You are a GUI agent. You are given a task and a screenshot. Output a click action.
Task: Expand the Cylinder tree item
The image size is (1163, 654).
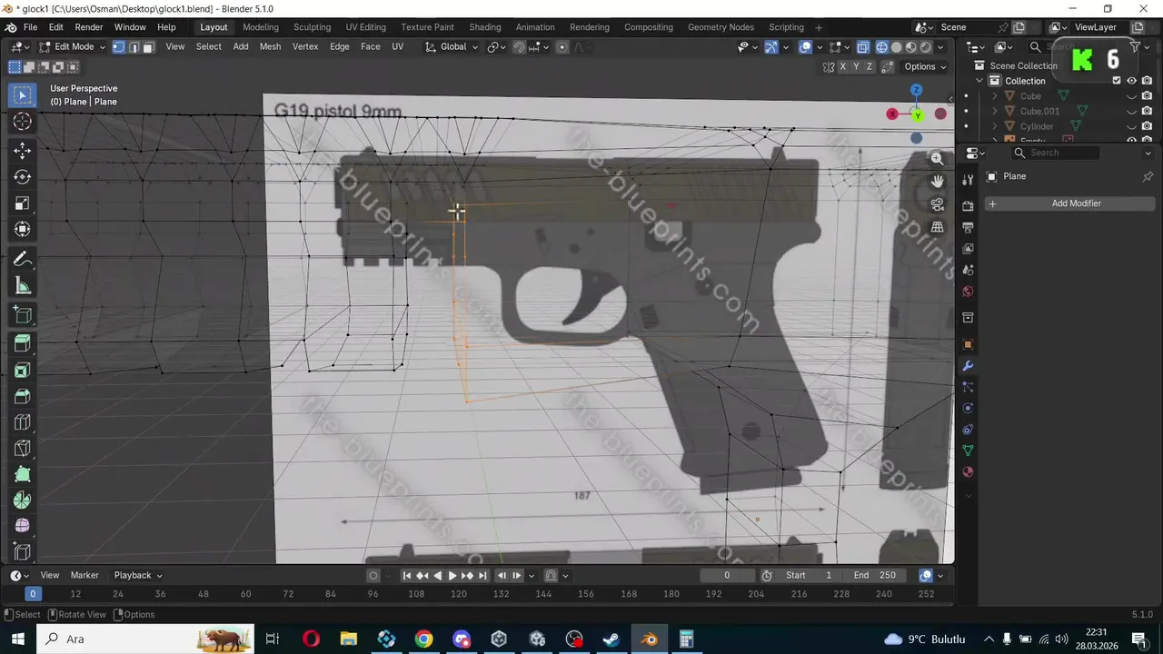pyautogui.click(x=995, y=126)
